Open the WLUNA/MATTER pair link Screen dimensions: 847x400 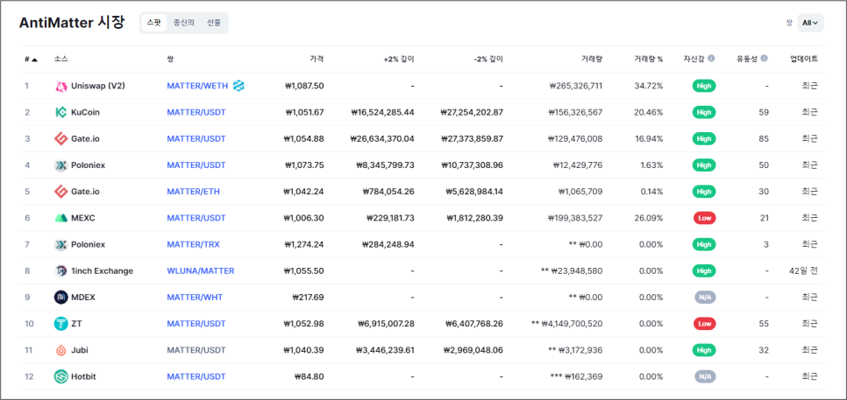[200, 271]
